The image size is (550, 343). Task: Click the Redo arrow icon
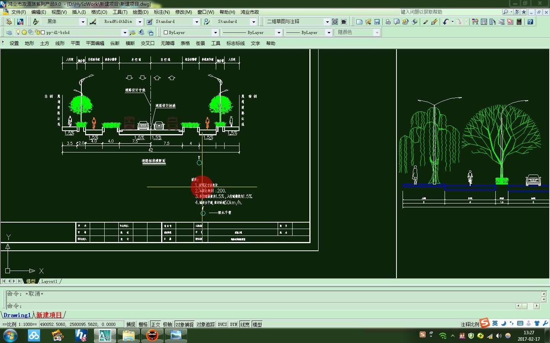pyautogui.click(x=459, y=22)
